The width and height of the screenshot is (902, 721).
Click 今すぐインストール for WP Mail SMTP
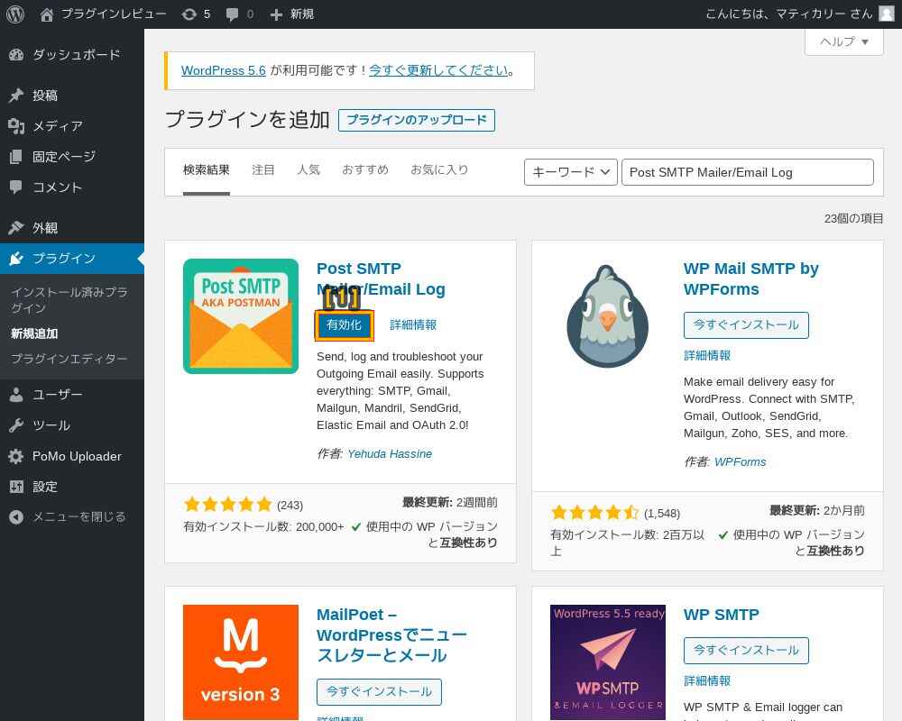[x=746, y=324]
